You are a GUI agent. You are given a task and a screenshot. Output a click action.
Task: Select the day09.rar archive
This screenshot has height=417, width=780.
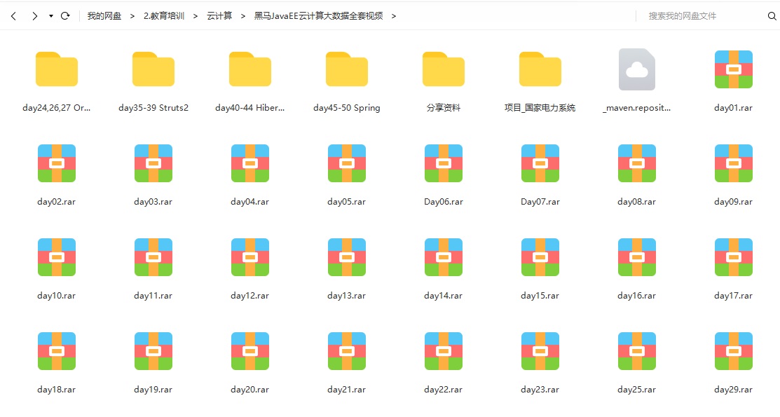click(733, 163)
